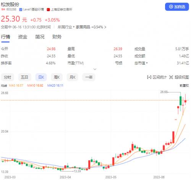Click 市盈(TTM) label
Screen dimensions: 191x180
coord(76,63)
